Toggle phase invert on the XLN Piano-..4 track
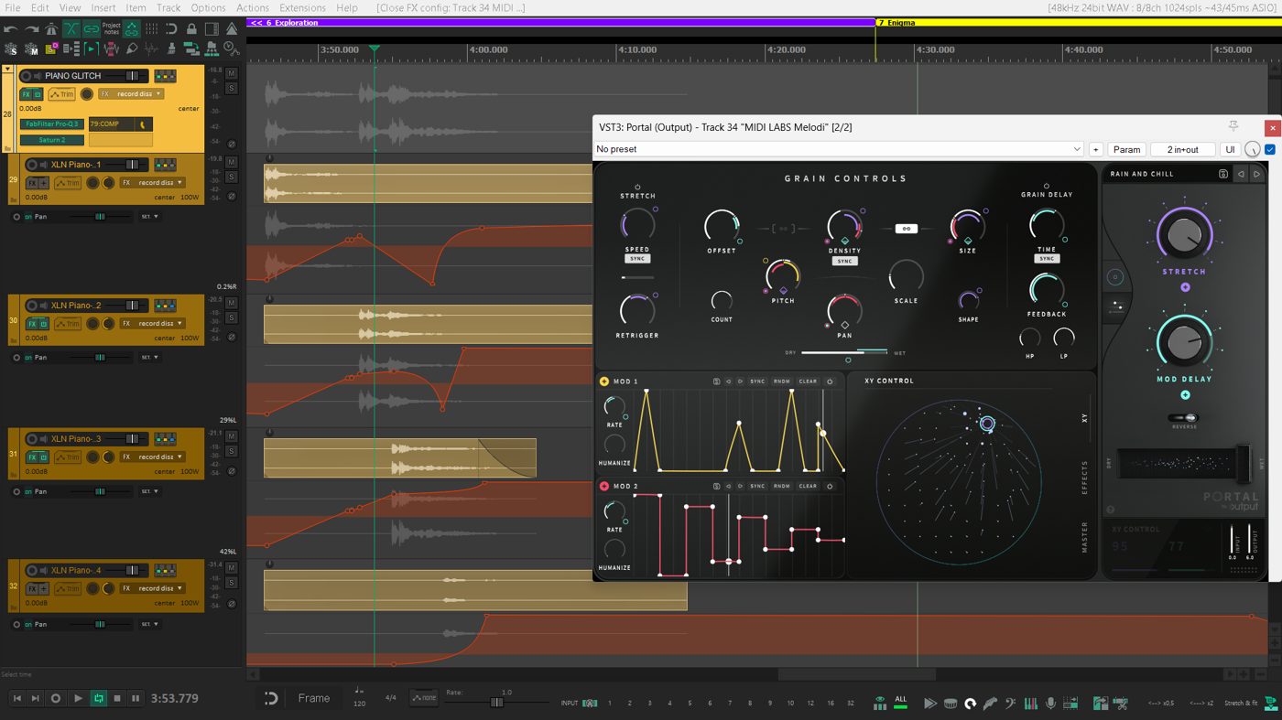This screenshot has width=1282, height=720. tap(232, 604)
